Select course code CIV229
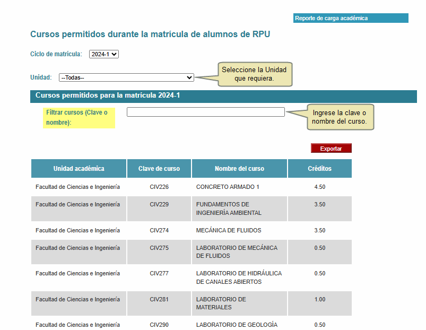Viewport: 426px width, 330px height. [x=159, y=204]
